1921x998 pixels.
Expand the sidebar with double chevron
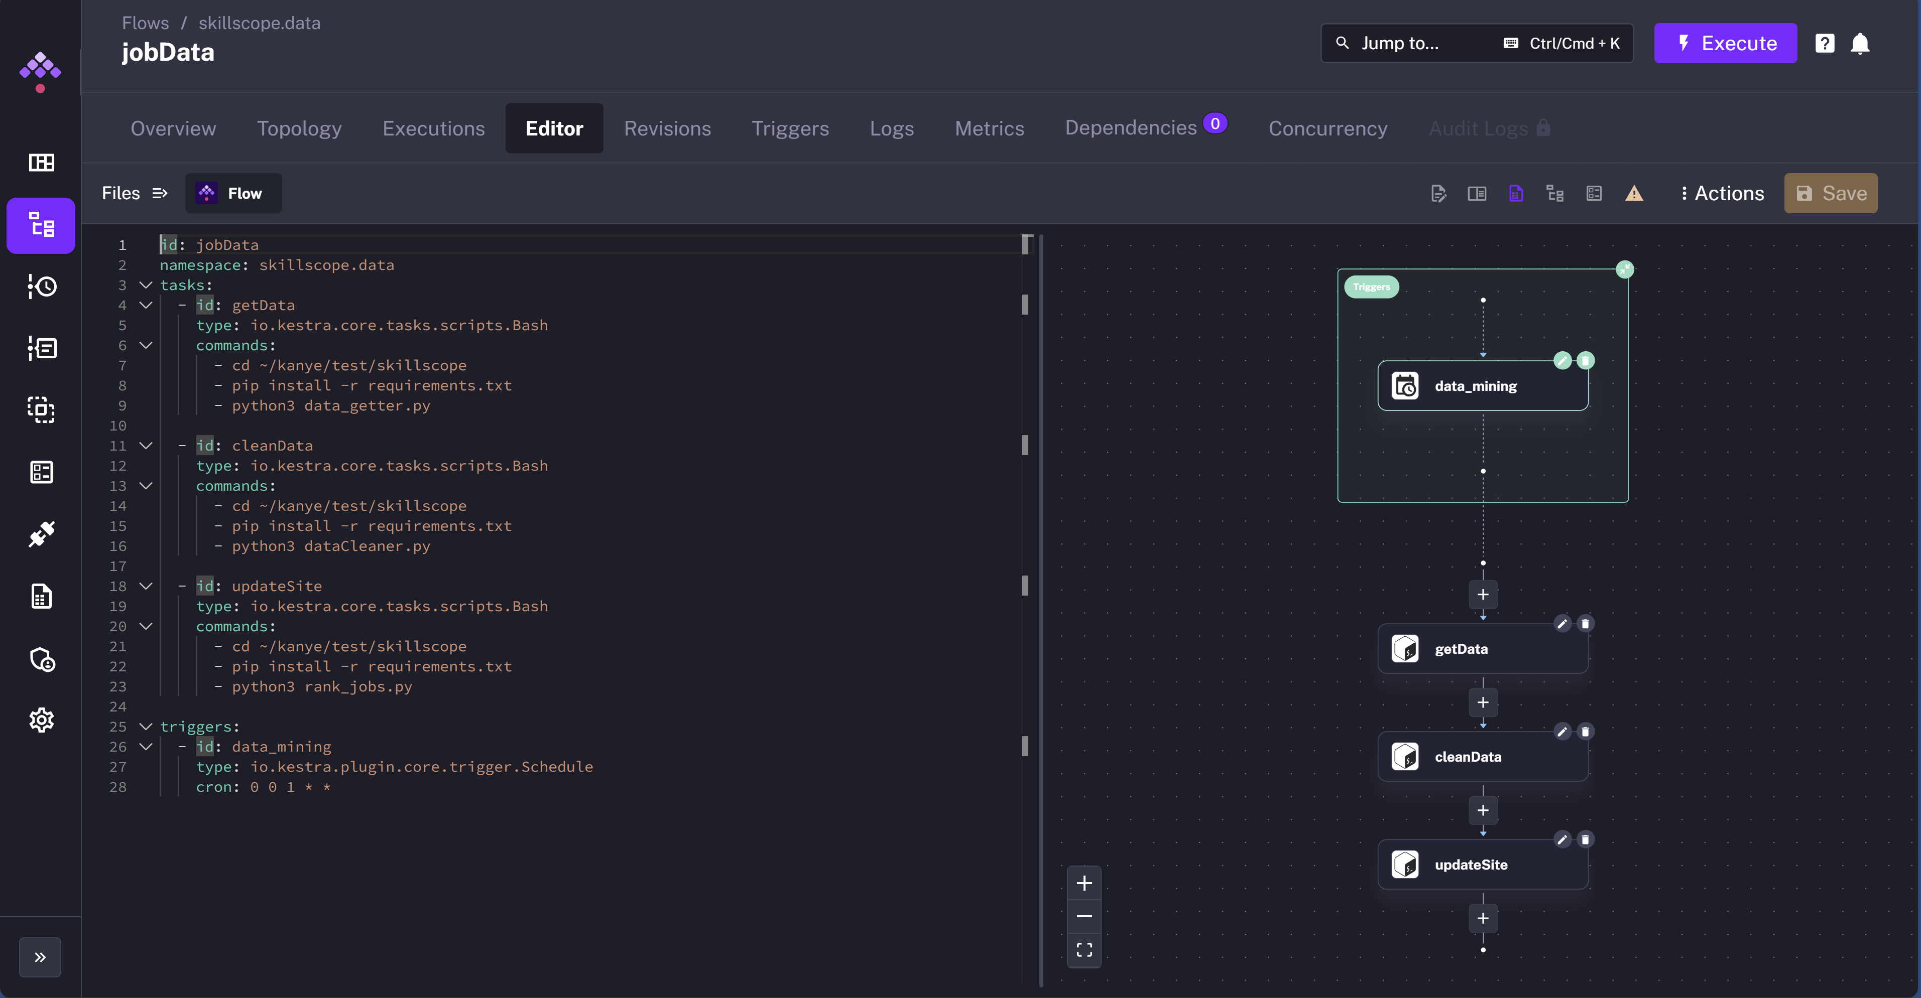coord(40,957)
